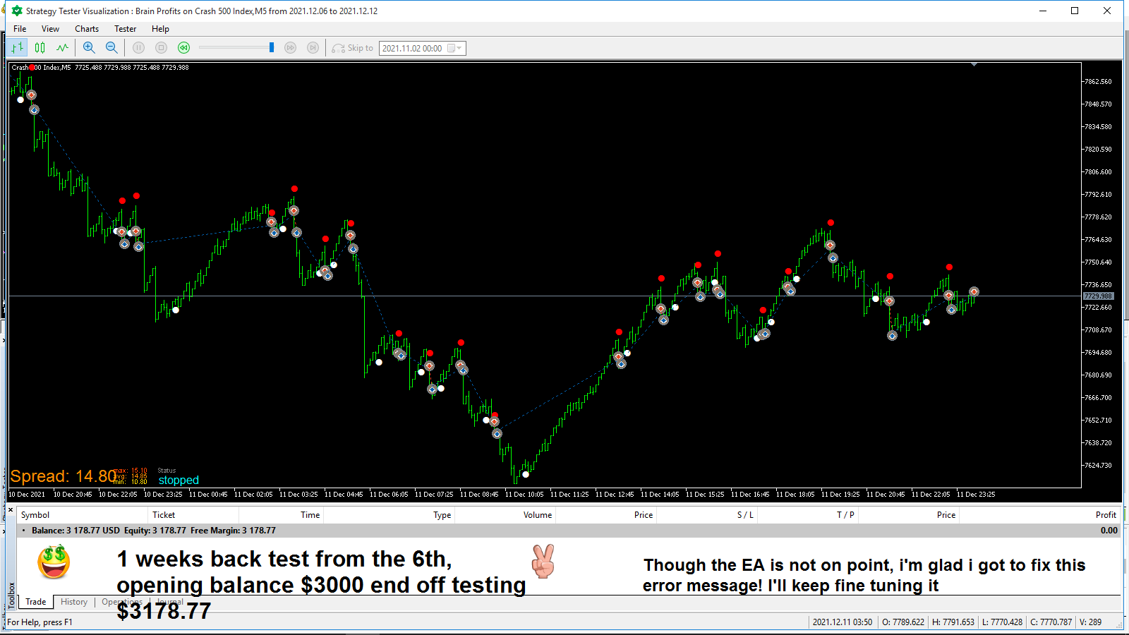Switch to the History tab
Image resolution: width=1129 pixels, height=635 pixels.
click(x=74, y=602)
